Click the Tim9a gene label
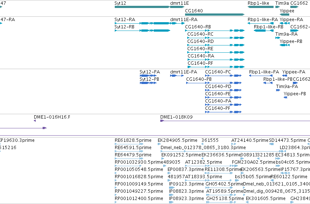The width and height of the screenshot is (310, 204). coord(282,3)
